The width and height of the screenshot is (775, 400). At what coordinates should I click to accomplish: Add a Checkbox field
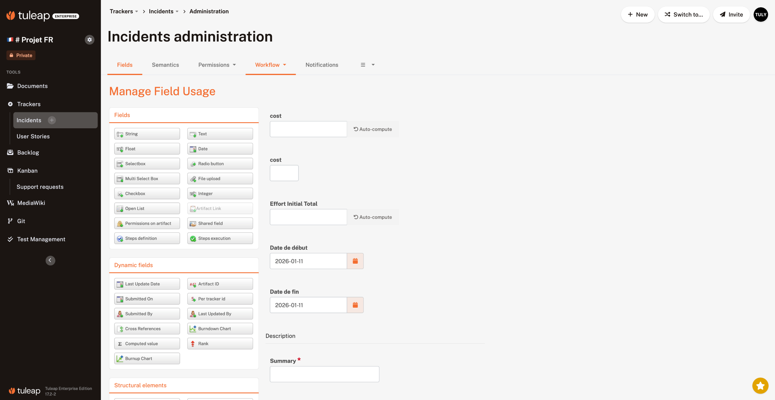(147, 194)
